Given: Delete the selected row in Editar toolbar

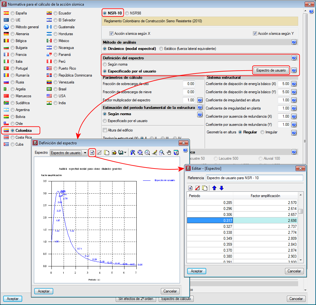Looking at the screenshot, I should tap(197, 188).
